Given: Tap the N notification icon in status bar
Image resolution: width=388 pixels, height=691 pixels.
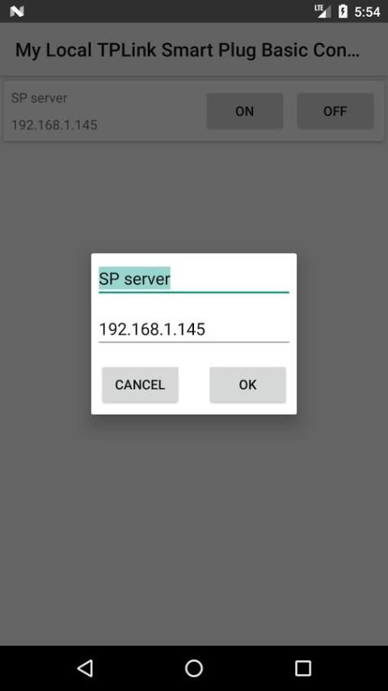Looking at the screenshot, I should point(17,11).
